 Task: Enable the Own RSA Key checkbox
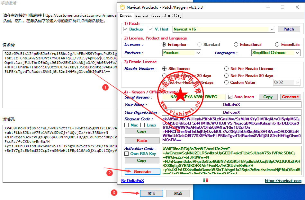126,153
